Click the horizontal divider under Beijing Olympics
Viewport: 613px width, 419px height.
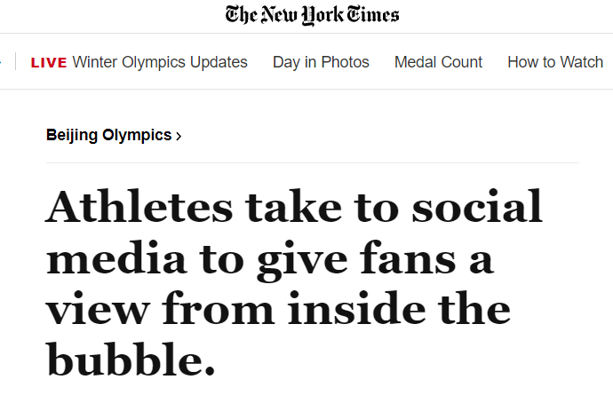pos(312,162)
